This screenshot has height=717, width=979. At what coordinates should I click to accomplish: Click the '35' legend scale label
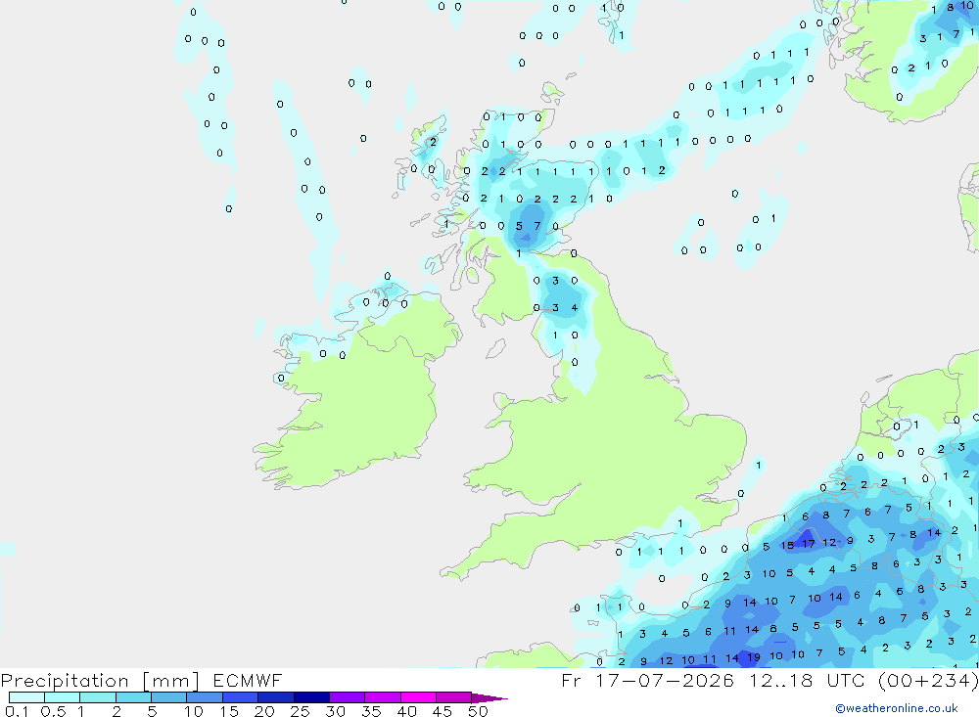coord(371,711)
